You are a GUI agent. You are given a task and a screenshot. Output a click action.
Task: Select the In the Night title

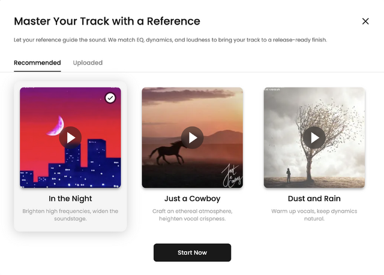pyautogui.click(x=70, y=198)
